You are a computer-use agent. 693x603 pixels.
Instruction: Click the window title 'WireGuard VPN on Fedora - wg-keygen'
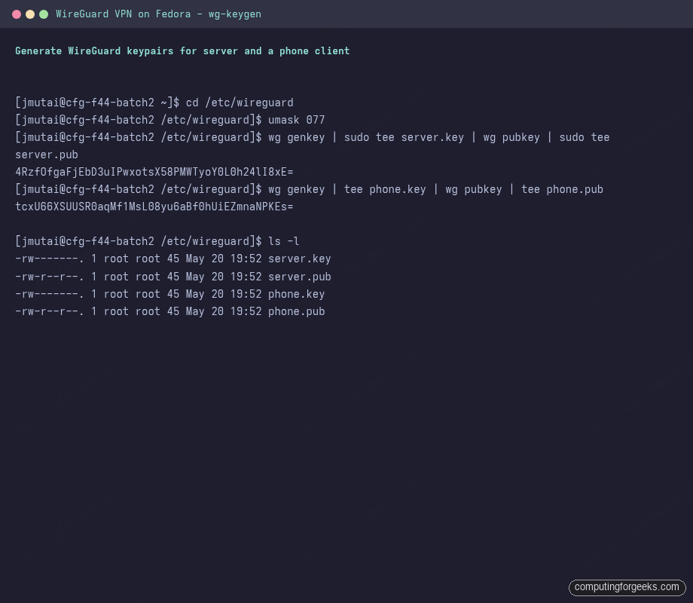tap(158, 14)
